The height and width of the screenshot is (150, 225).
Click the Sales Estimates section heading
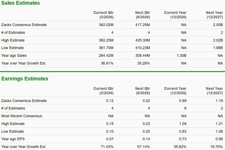click(21, 3)
